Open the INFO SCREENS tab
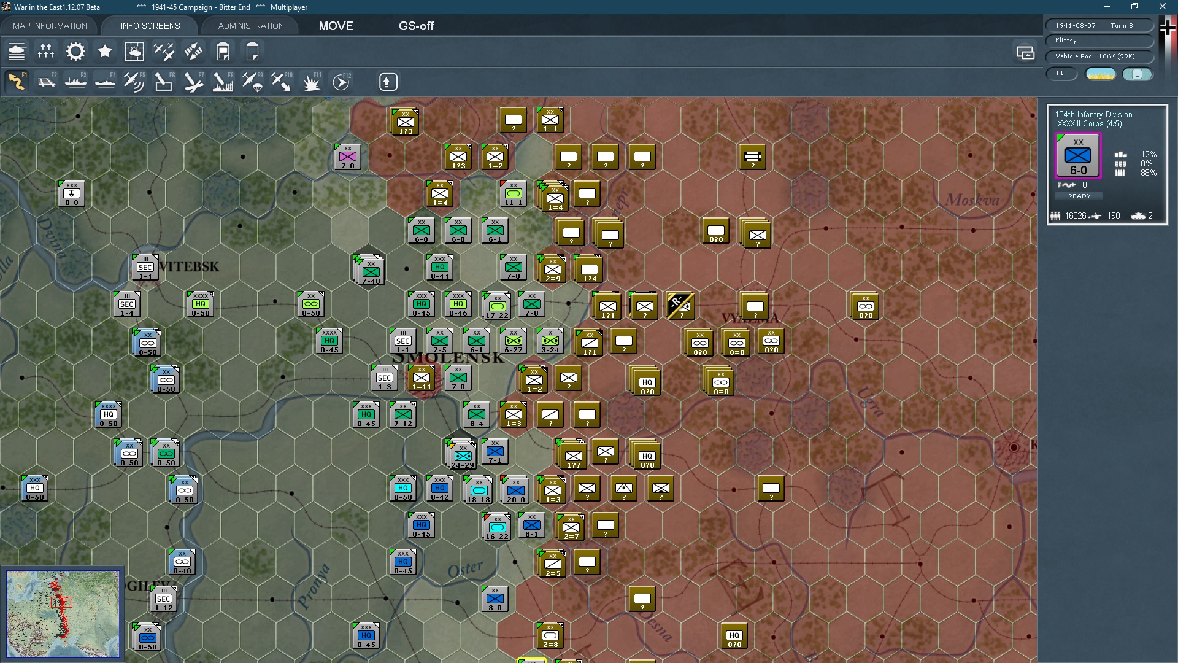Screen dimensions: 1178x663 150,26
